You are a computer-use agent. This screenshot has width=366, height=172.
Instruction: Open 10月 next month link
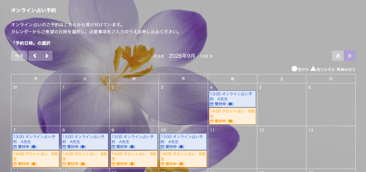(x=206, y=56)
